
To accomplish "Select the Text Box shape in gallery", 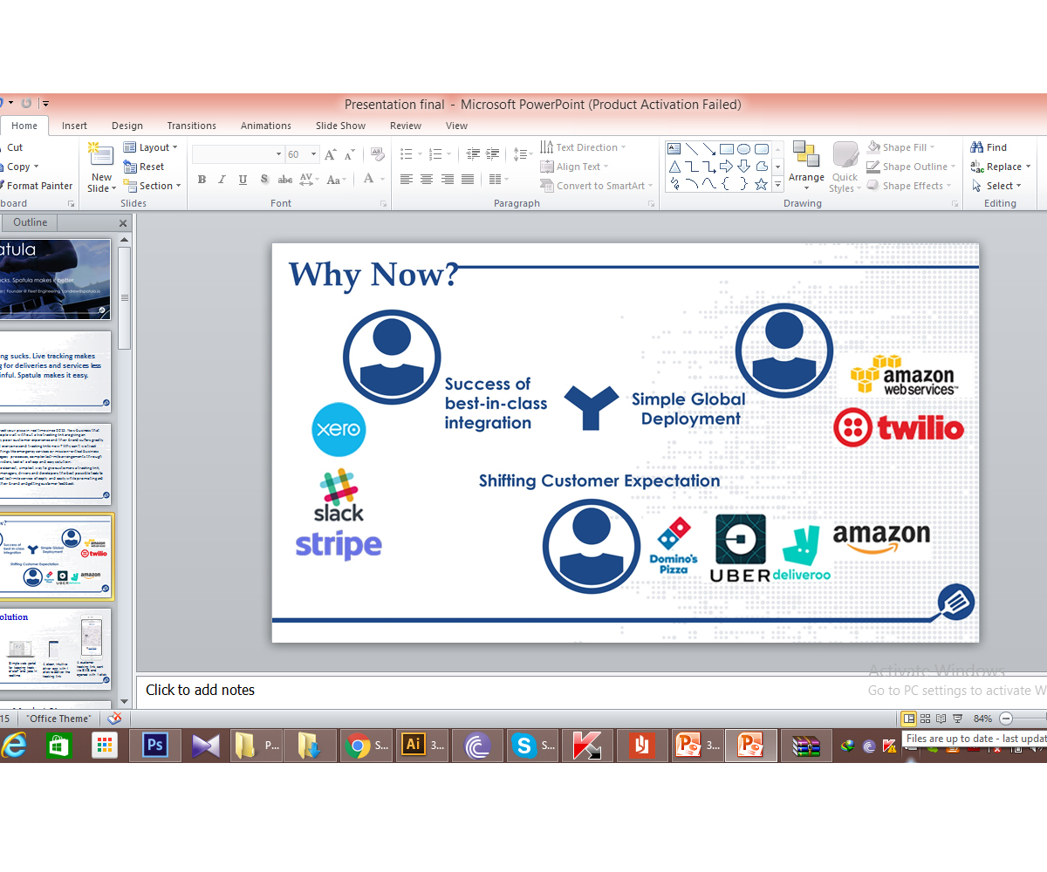I will pos(674,149).
